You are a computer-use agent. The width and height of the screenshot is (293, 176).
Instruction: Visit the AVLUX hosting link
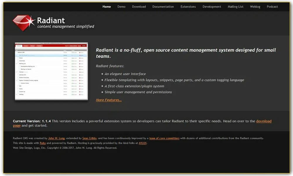tap(142, 143)
